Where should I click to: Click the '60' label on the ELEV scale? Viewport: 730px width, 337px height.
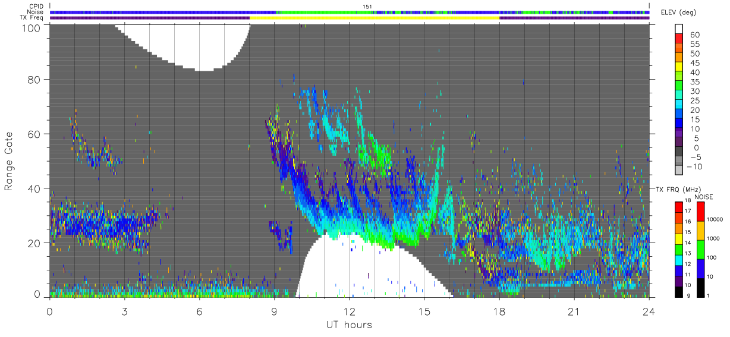(x=695, y=35)
